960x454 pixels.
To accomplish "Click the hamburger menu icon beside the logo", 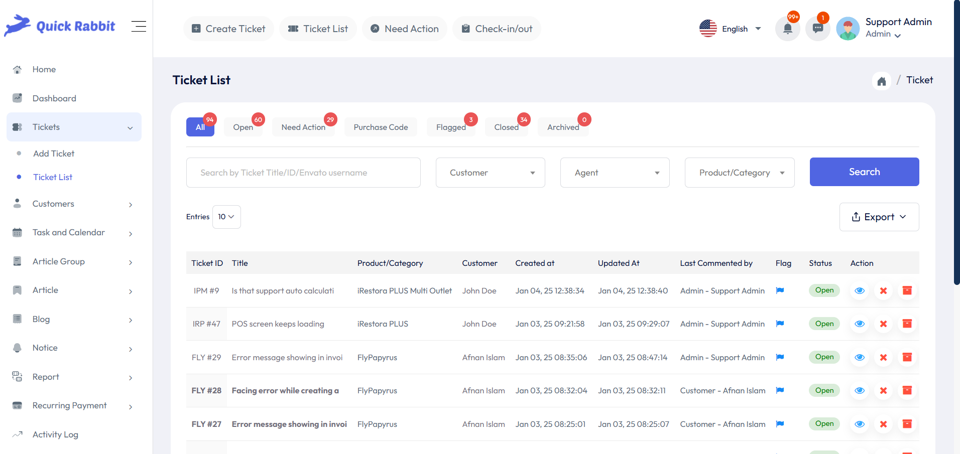I will click(x=139, y=26).
